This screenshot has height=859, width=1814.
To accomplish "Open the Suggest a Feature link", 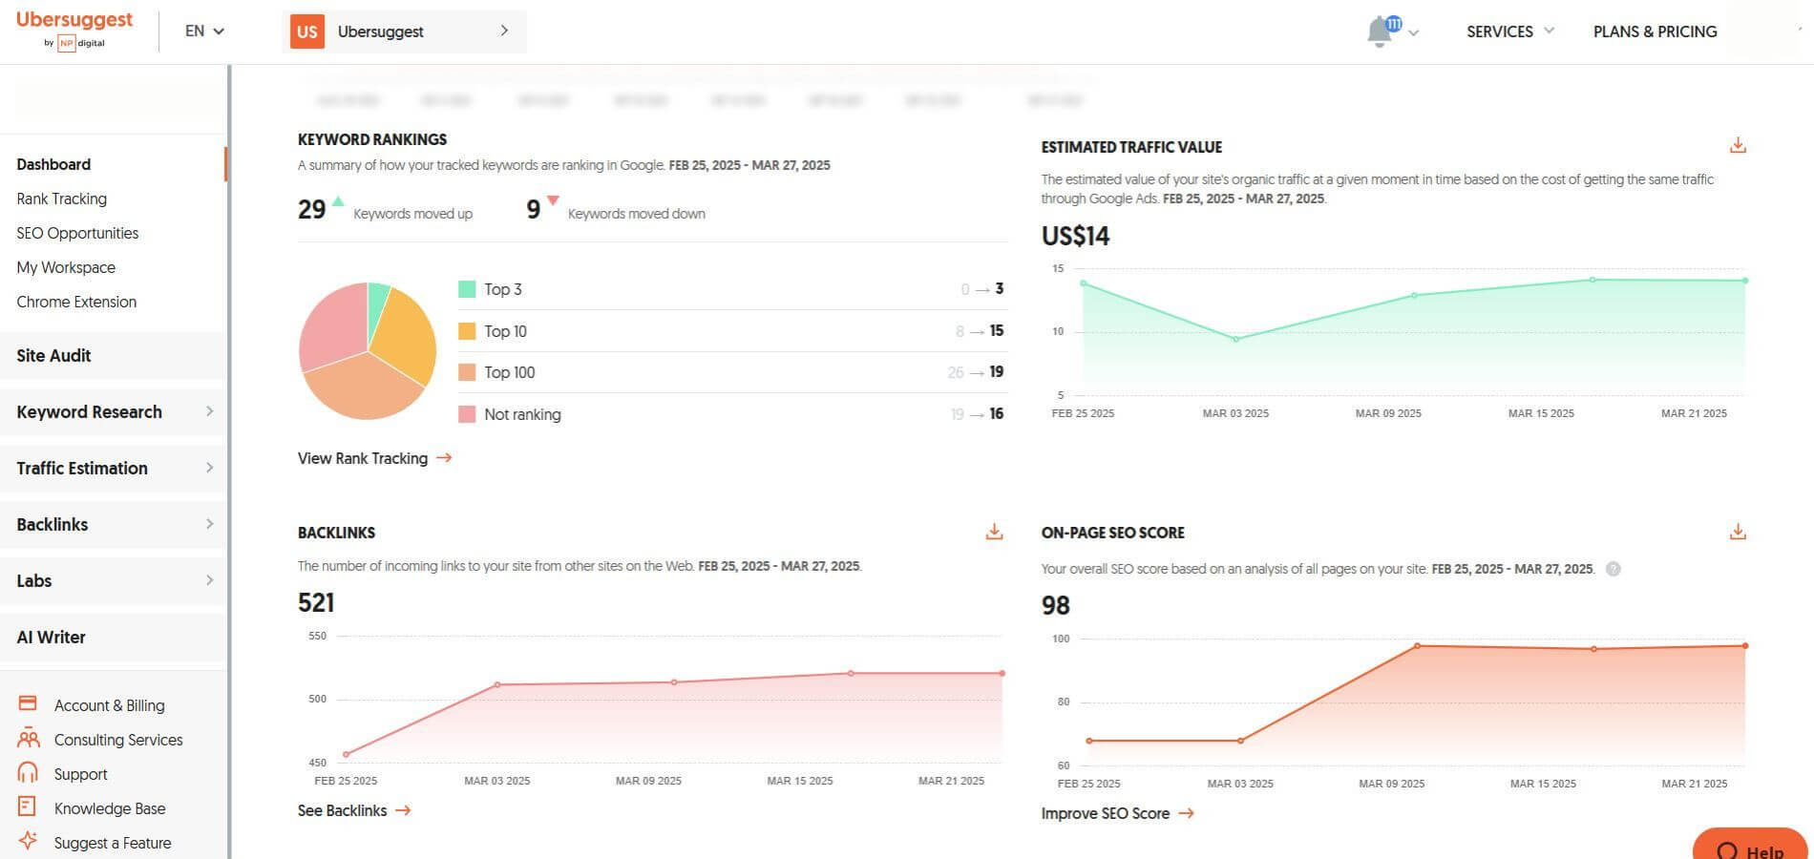I will (113, 843).
